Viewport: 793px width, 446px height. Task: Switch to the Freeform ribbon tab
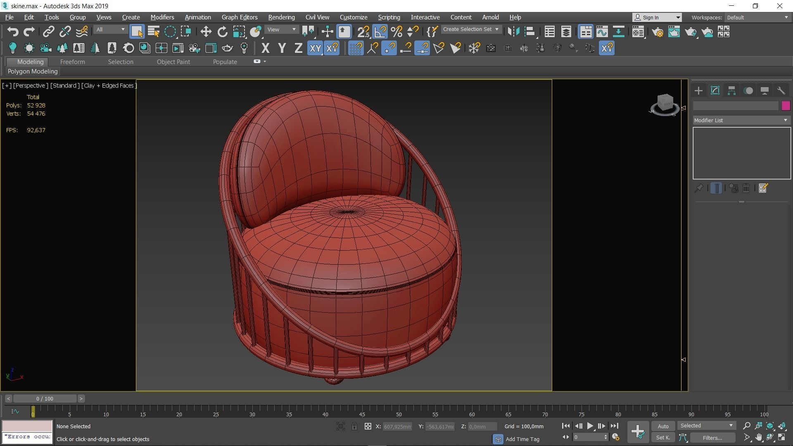[72, 62]
